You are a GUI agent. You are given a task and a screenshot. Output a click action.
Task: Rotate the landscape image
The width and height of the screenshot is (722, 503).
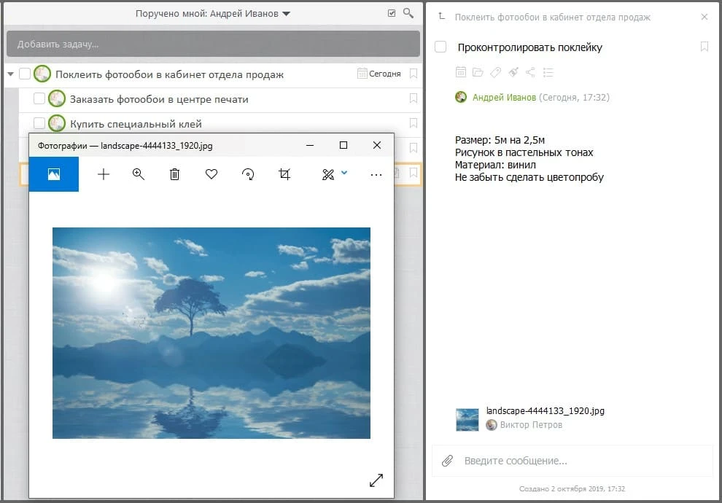coord(248,174)
